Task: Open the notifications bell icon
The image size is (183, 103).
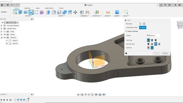Action: click(x=175, y=5)
